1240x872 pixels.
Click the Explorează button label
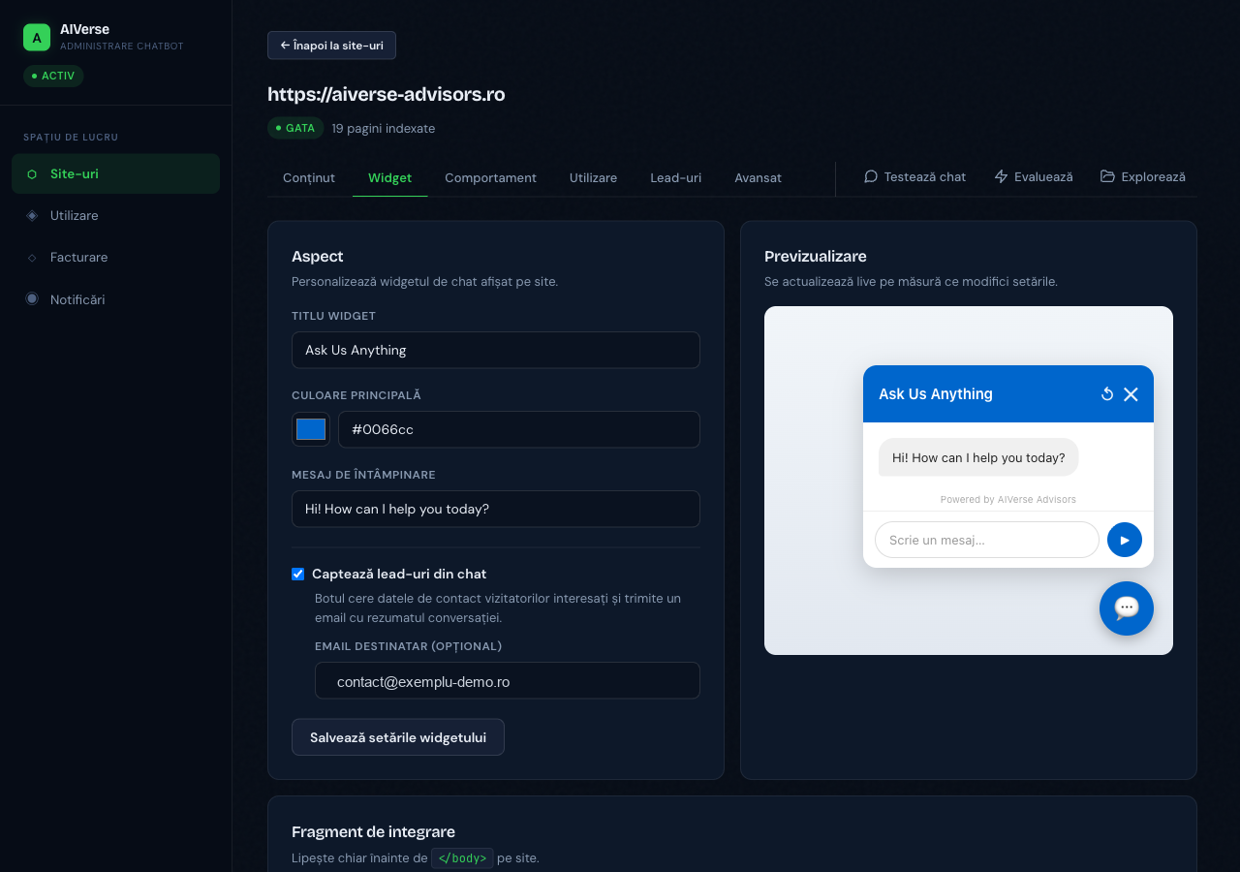tap(1153, 177)
